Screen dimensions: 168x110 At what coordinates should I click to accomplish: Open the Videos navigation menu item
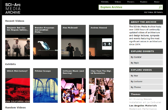pos(118,2)
